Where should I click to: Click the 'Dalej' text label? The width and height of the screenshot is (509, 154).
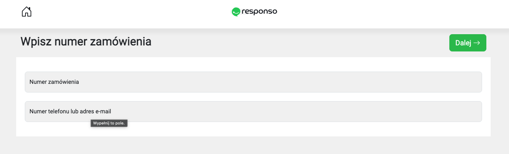[463, 43]
